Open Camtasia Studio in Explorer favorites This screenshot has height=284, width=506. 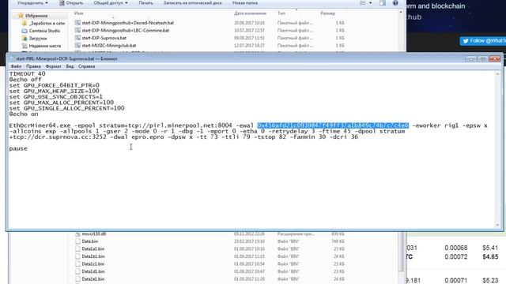pyautogui.click(x=41, y=31)
